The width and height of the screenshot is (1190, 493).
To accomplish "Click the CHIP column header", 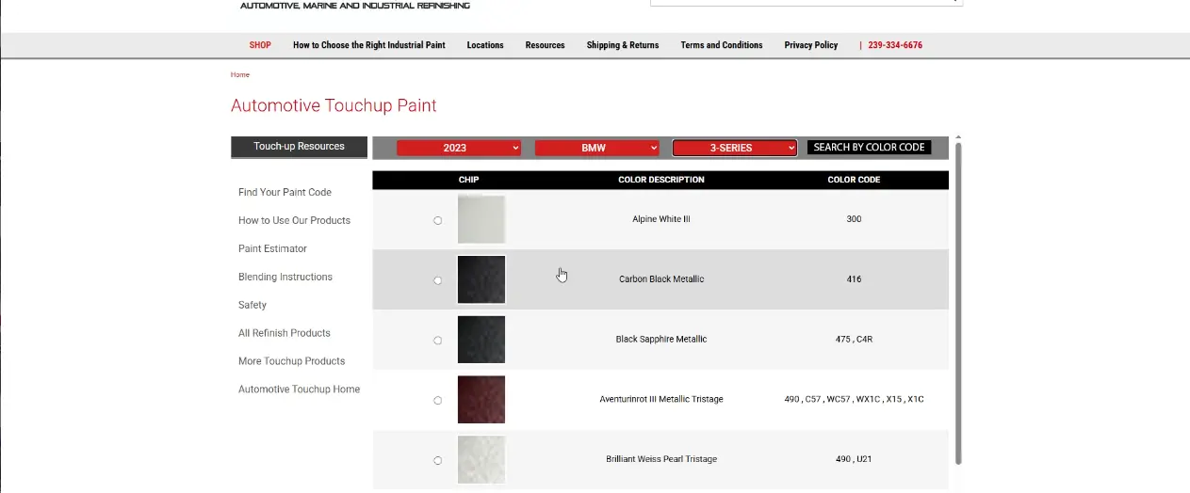I will pos(468,180).
